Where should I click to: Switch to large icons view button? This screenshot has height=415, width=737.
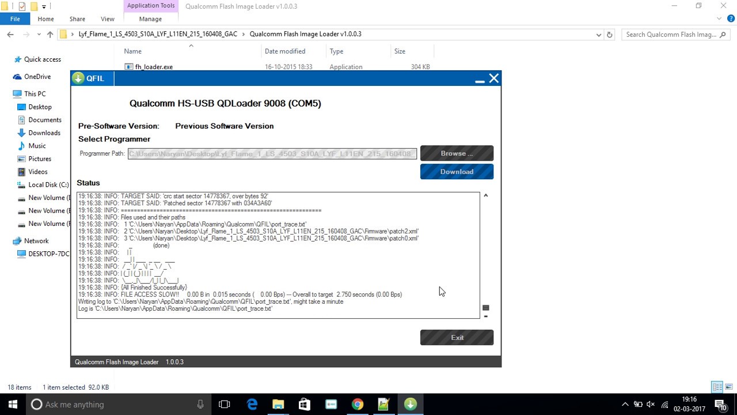pyautogui.click(x=728, y=387)
